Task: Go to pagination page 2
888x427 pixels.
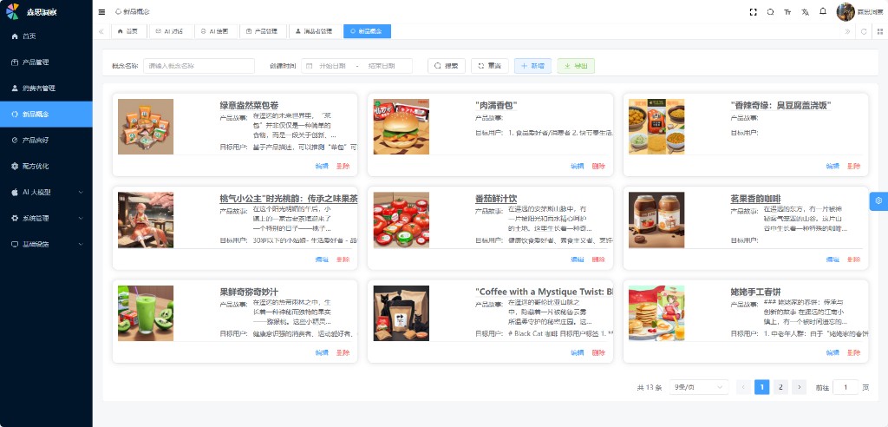Action: pyautogui.click(x=780, y=387)
